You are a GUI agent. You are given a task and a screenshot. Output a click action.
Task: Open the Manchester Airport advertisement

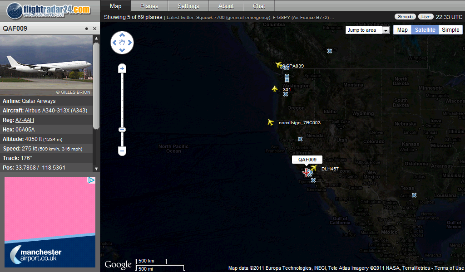pos(50,222)
